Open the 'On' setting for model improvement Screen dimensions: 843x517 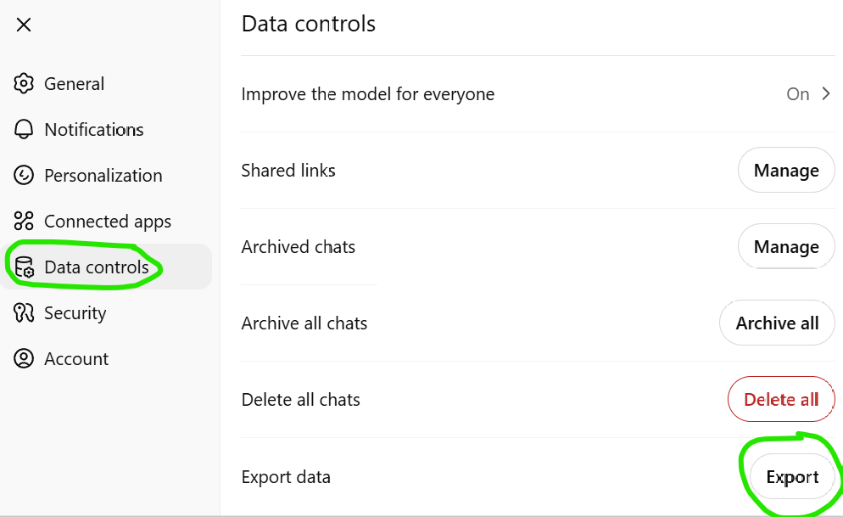click(x=798, y=94)
